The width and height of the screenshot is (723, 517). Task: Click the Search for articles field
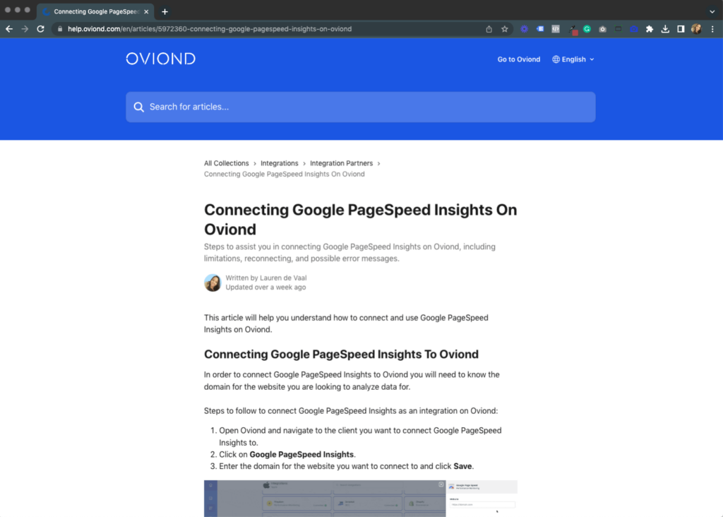pyautogui.click(x=361, y=107)
